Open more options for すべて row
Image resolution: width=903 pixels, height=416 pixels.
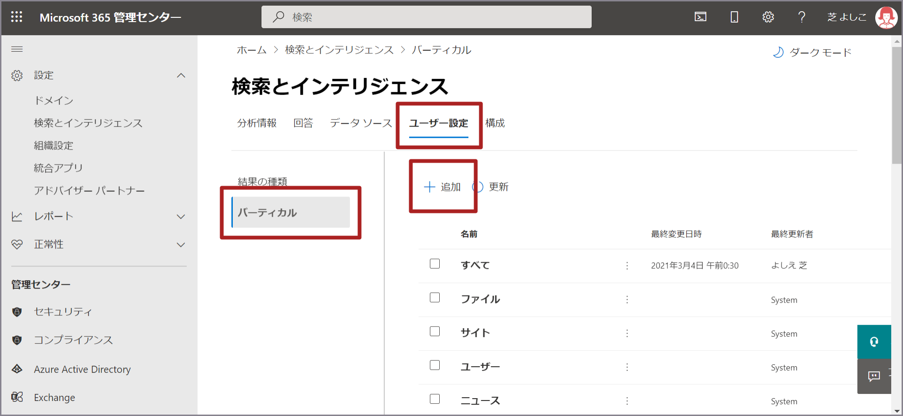point(627,266)
